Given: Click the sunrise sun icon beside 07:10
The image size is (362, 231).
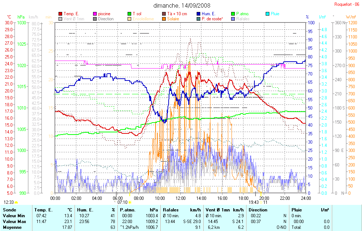Looking at the screenshot, I should [x=130, y=202].
